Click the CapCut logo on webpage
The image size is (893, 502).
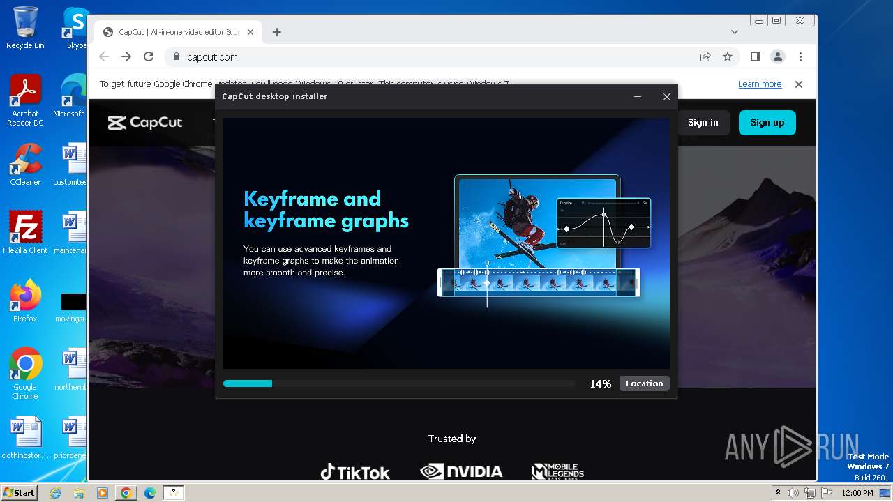145,123
